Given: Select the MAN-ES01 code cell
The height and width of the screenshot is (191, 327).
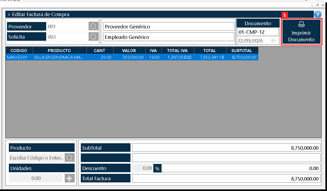Looking at the screenshot, I should (x=19, y=57).
